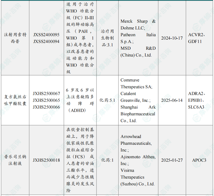Click Patheon Italia S.p.A. company name
This screenshot has width=214, height=196.
pos(138,38)
